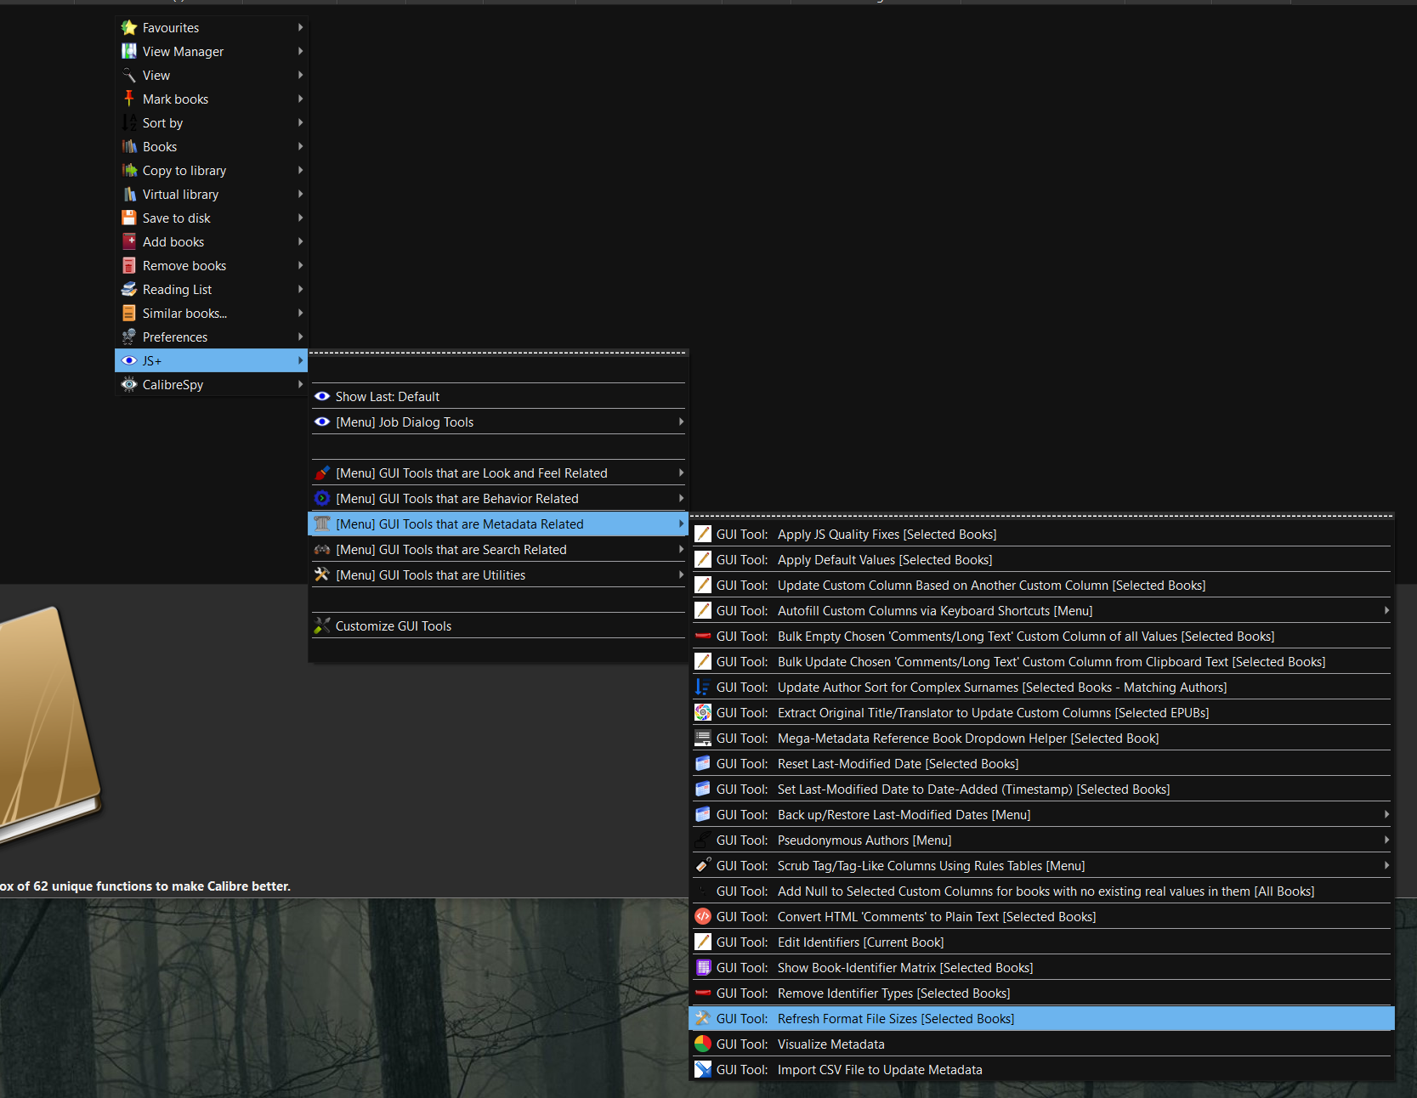Click the Favourites star icon
1417x1098 pixels.
129,28
